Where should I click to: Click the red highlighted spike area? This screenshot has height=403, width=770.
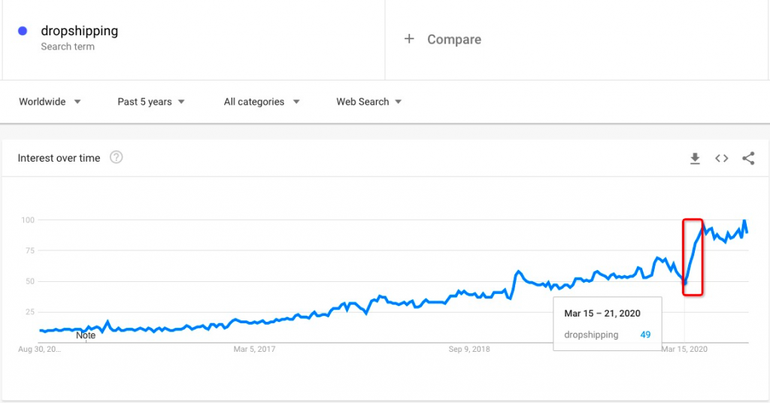(693, 257)
